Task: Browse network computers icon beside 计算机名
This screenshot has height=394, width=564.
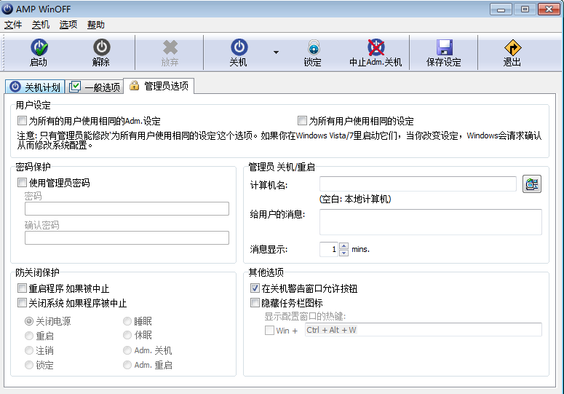Action: tap(532, 184)
